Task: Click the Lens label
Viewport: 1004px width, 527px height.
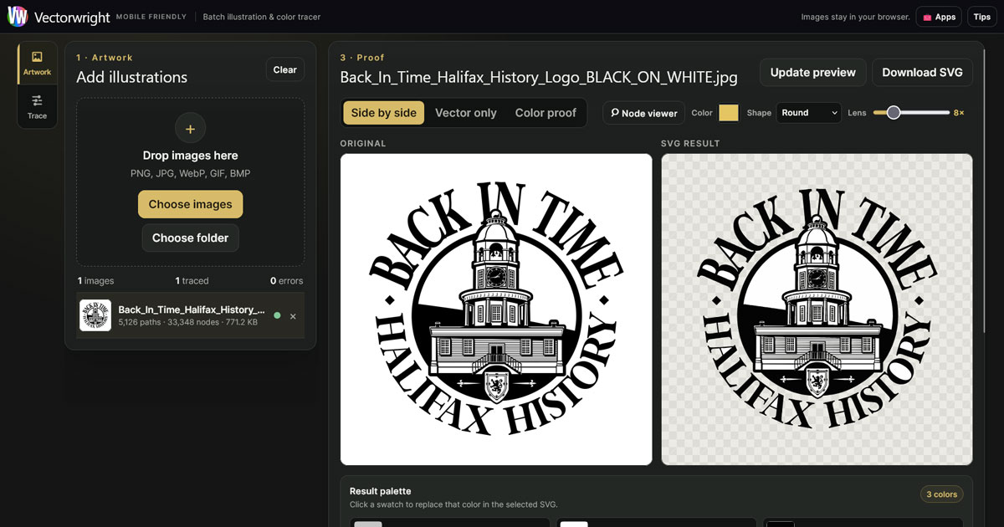Action: click(x=857, y=113)
